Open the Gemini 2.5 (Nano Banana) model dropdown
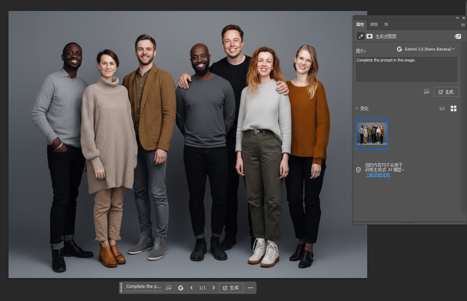Screen dimensions: 467x301 [x=426, y=49]
